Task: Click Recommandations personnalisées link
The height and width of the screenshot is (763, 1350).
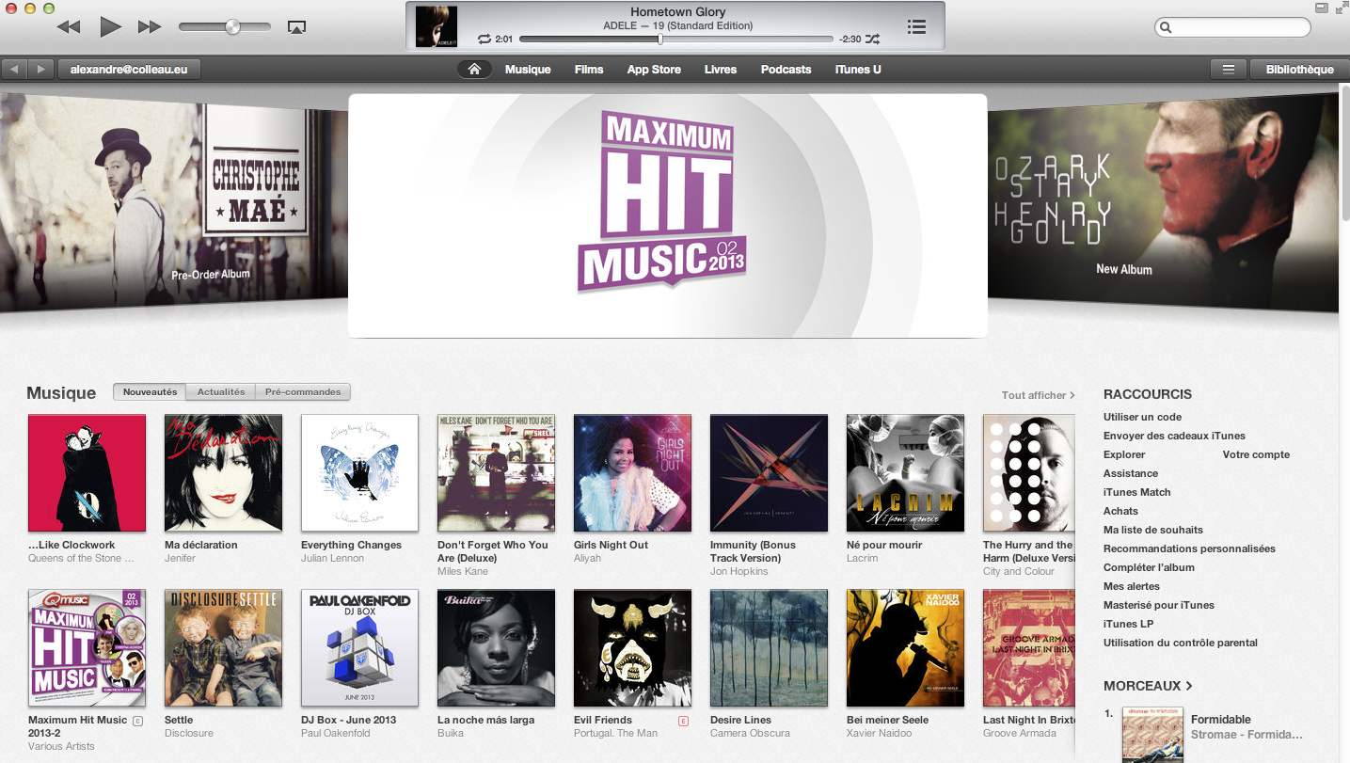Action: pyautogui.click(x=1189, y=548)
